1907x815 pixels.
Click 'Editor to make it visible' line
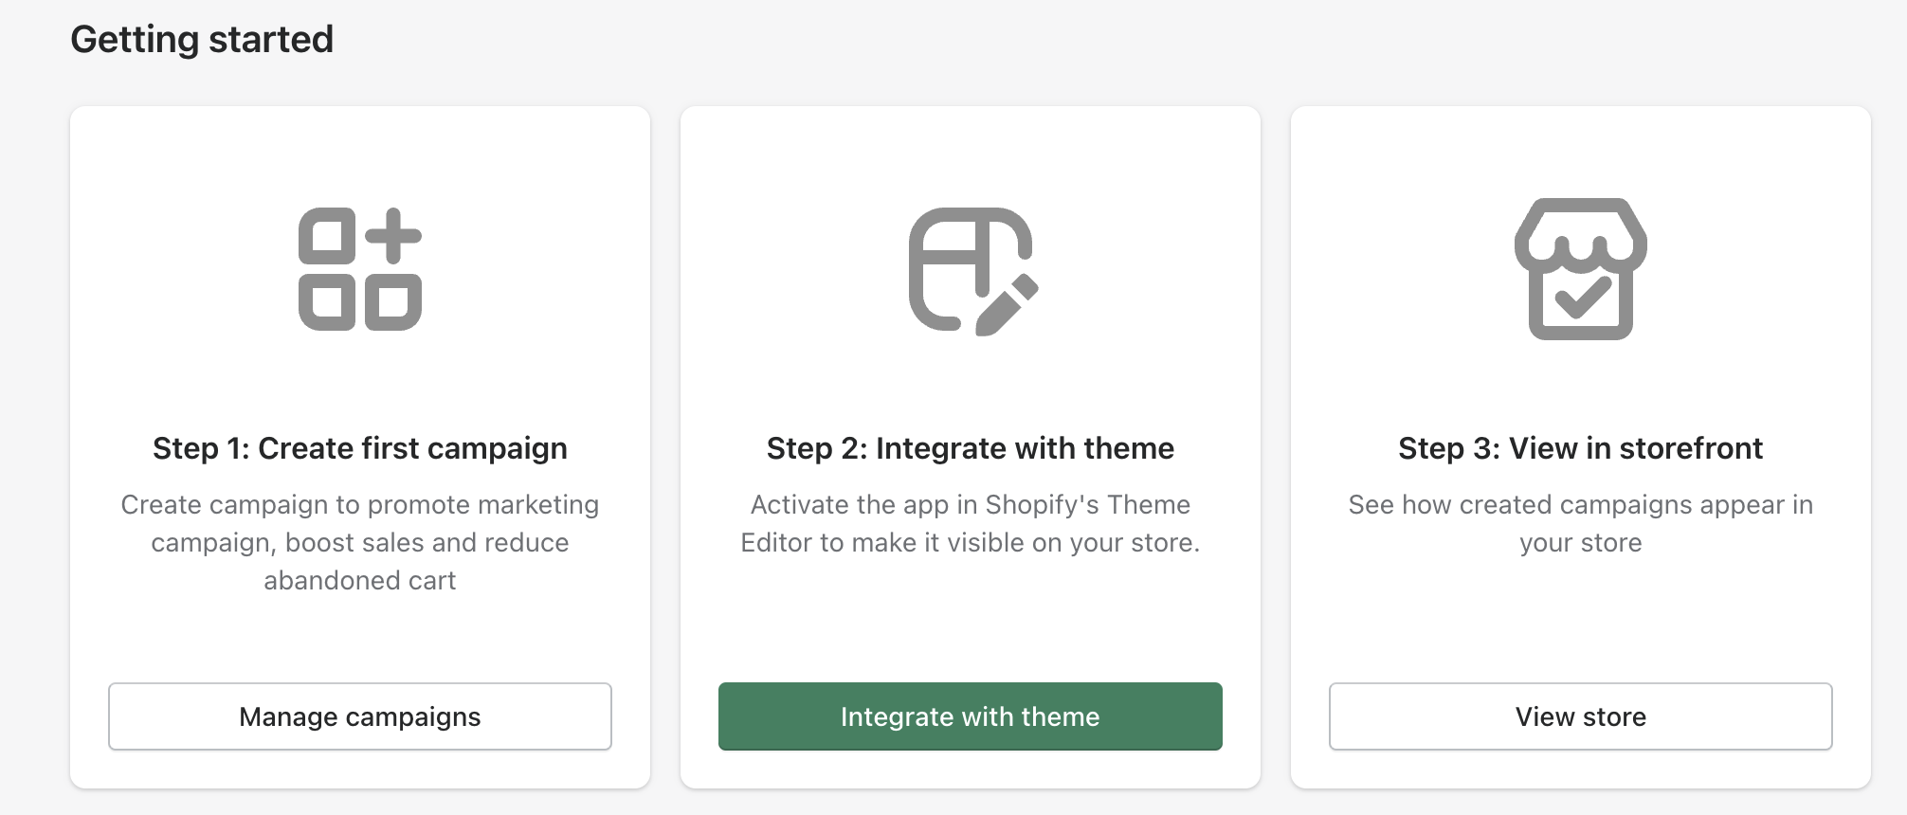(x=970, y=542)
